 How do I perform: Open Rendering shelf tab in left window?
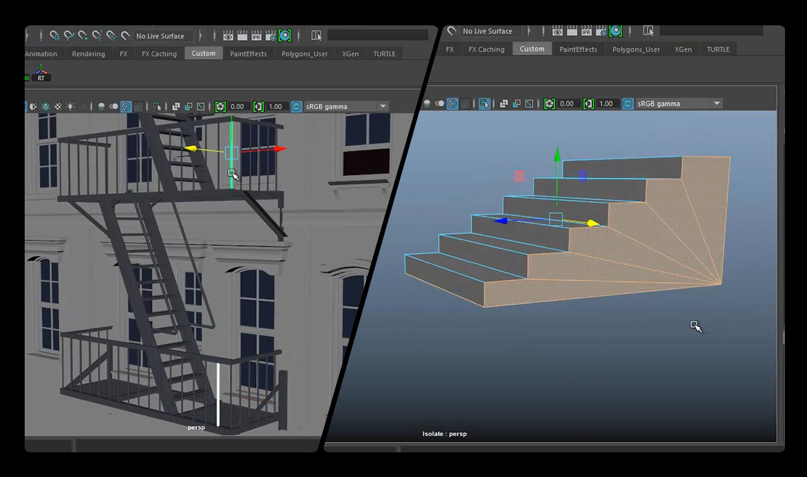(88, 54)
